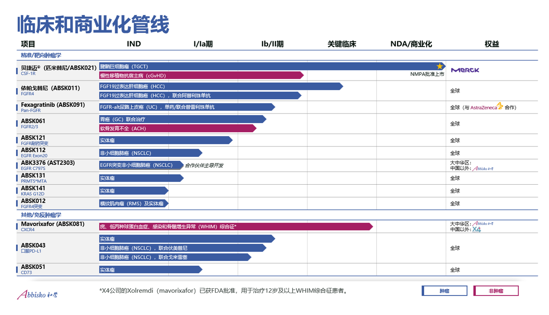Screen dimensions: 549x315
Task: Select the ABSK061 project label
Action: 33,121
